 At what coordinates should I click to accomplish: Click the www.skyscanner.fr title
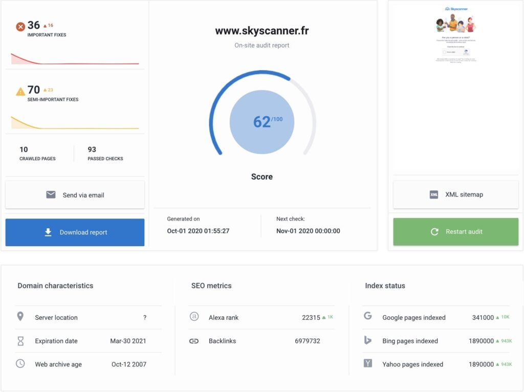click(262, 31)
